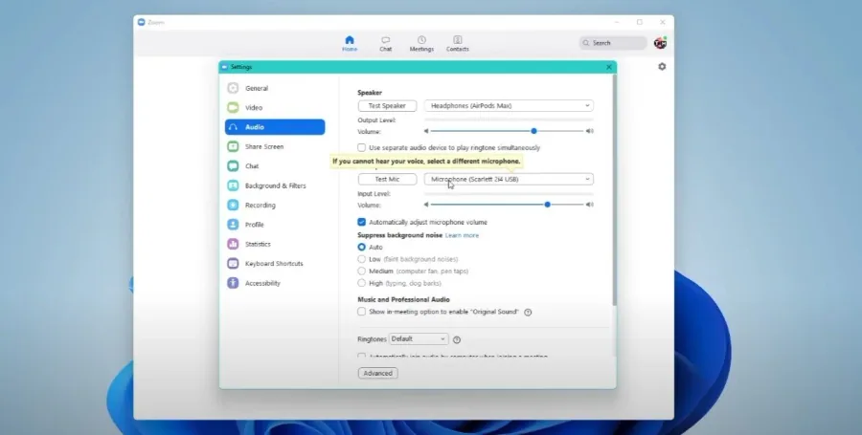
Task: Open the profile avatar picture
Action: pyautogui.click(x=660, y=43)
